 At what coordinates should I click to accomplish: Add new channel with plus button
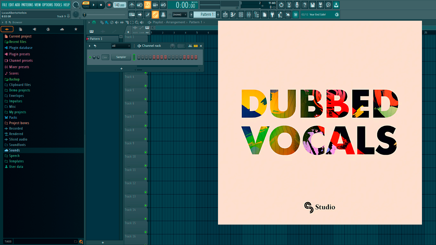[121, 69]
